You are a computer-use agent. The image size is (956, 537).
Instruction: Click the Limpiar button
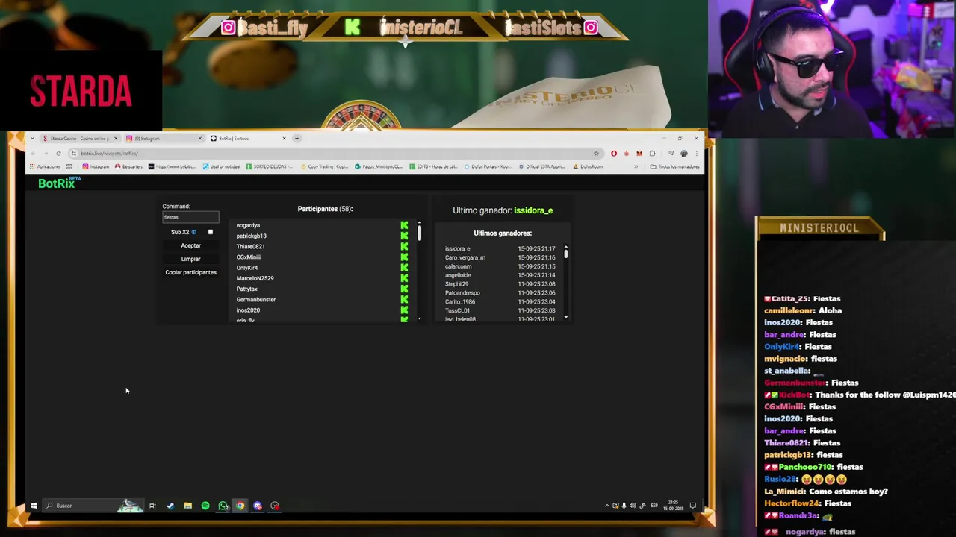point(190,259)
